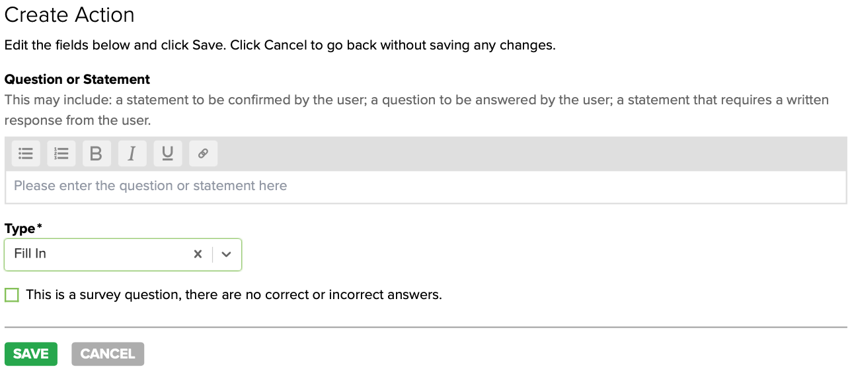Toggle bold formatting

click(97, 154)
